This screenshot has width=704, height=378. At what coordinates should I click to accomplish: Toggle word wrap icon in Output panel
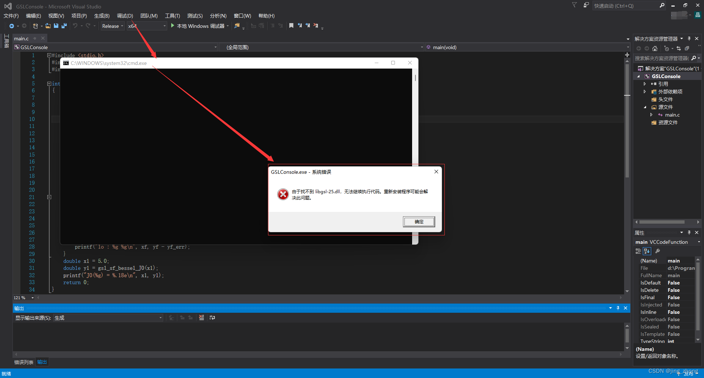point(212,318)
